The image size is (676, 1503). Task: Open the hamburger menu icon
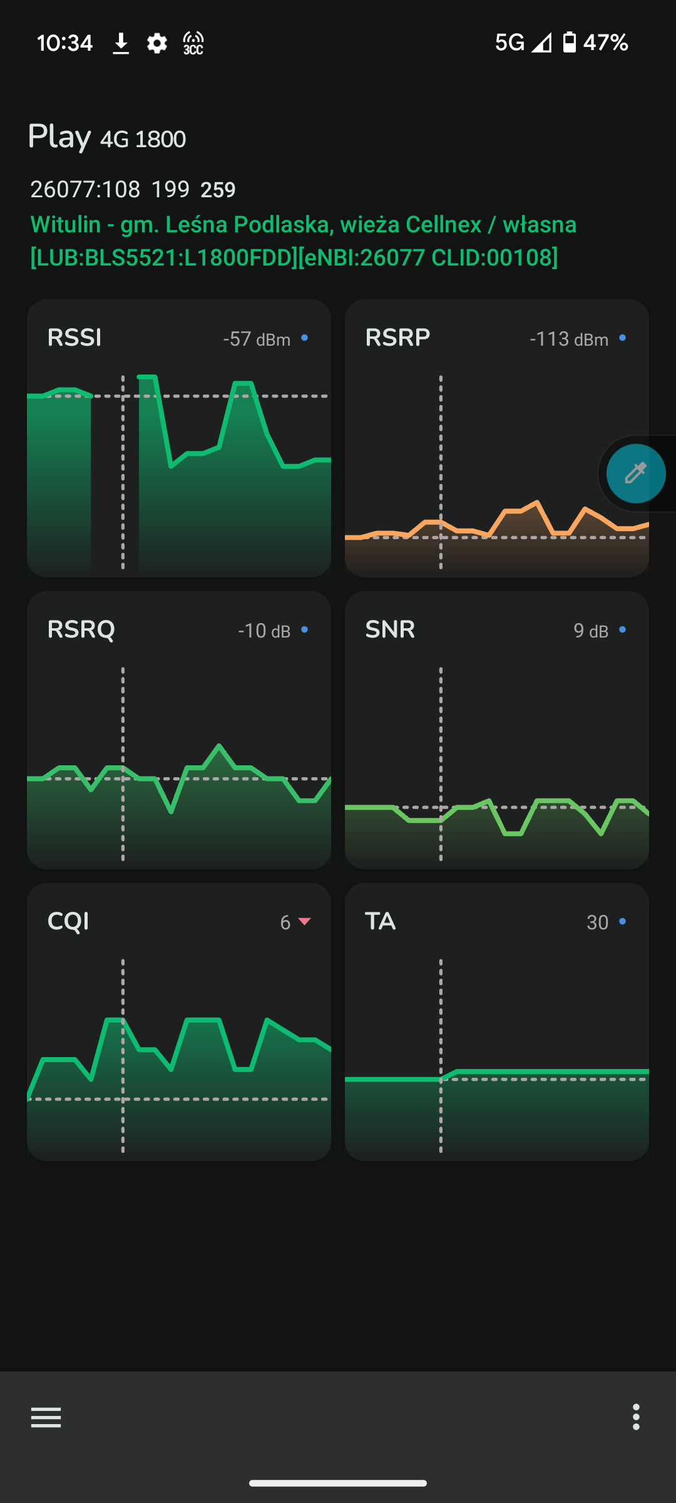click(x=46, y=1417)
